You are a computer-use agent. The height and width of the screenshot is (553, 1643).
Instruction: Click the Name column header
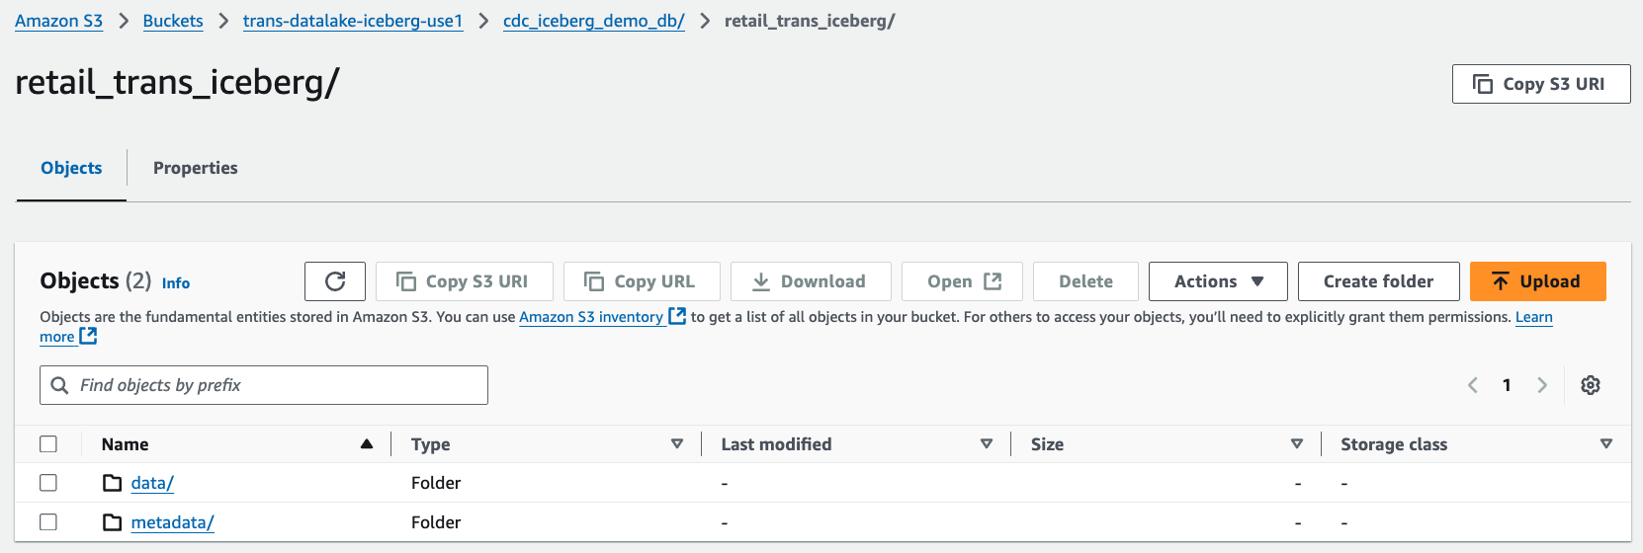coord(126,444)
